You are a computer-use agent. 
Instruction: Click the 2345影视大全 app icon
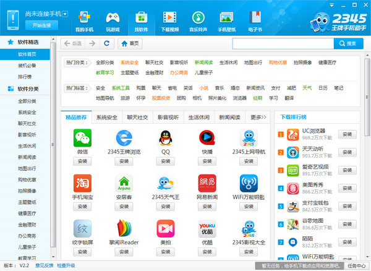[x=249, y=229]
